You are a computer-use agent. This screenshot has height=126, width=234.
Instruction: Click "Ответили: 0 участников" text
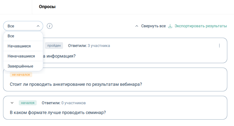point(64,103)
